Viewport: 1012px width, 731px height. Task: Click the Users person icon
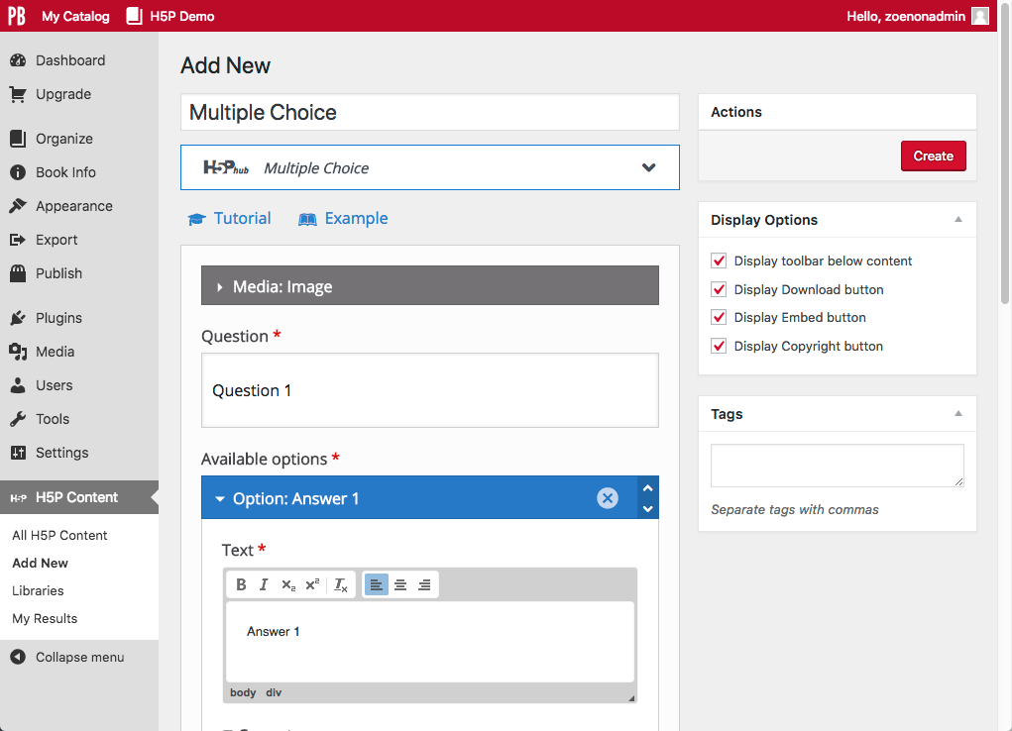18,385
